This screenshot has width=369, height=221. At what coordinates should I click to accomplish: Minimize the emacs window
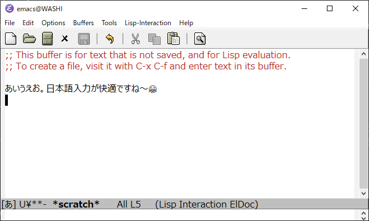tap(304, 8)
